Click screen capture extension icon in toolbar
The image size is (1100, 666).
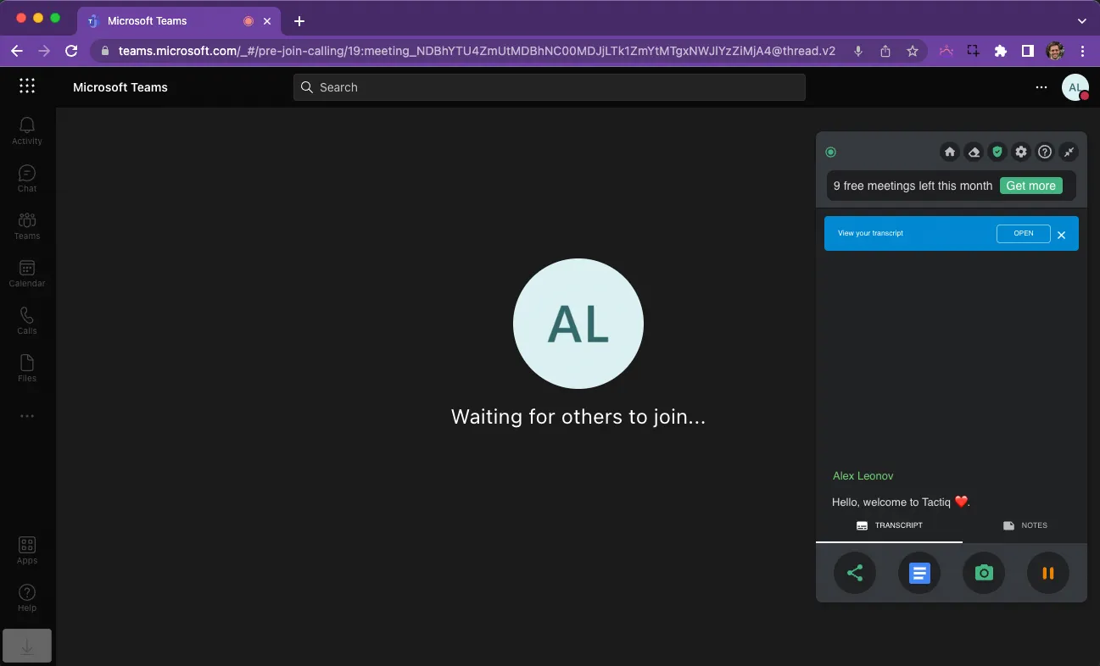974,51
